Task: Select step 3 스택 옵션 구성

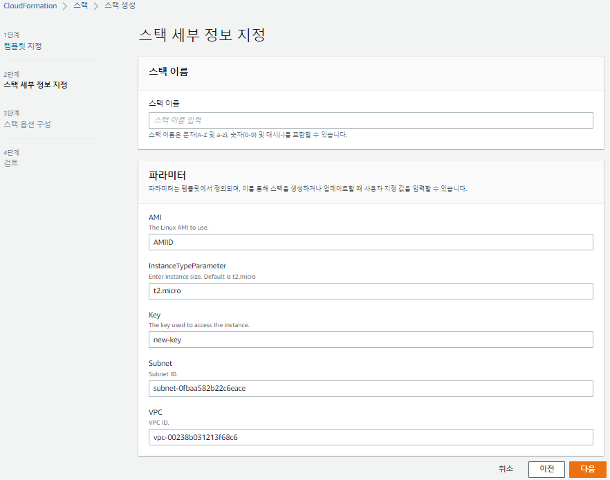Action: coord(27,124)
